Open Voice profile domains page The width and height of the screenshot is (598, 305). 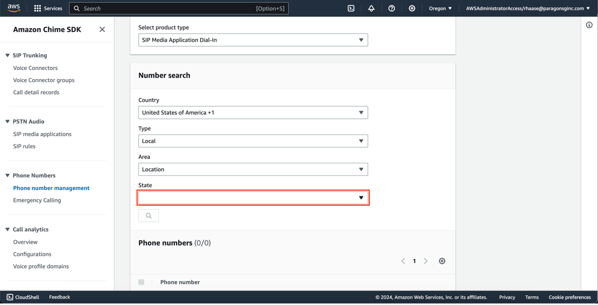click(41, 266)
